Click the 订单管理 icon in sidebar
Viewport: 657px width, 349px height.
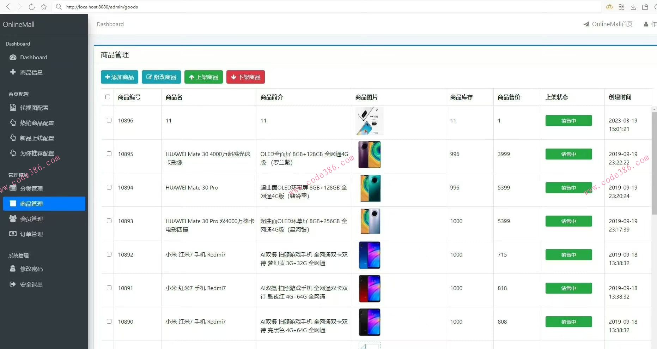pos(13,234)
